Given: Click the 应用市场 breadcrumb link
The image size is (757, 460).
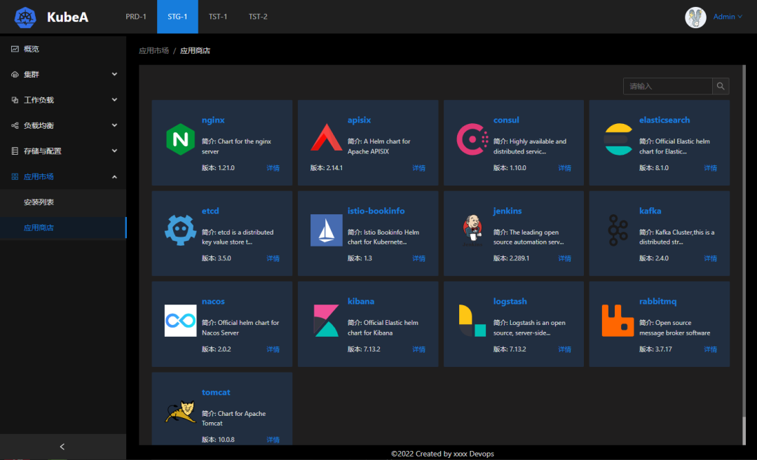Looking at the screenshot, I should (x=154, y=50).
